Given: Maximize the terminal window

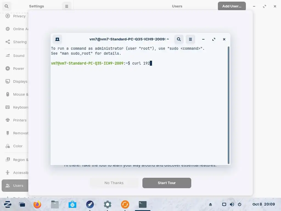Looking at the screenshot, I should (213, 39).
